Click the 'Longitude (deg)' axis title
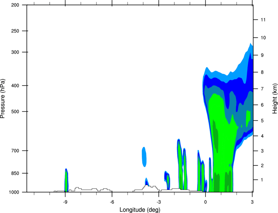Image resolution: width=278 pixels, height=213 pixels. coord(140,210)
